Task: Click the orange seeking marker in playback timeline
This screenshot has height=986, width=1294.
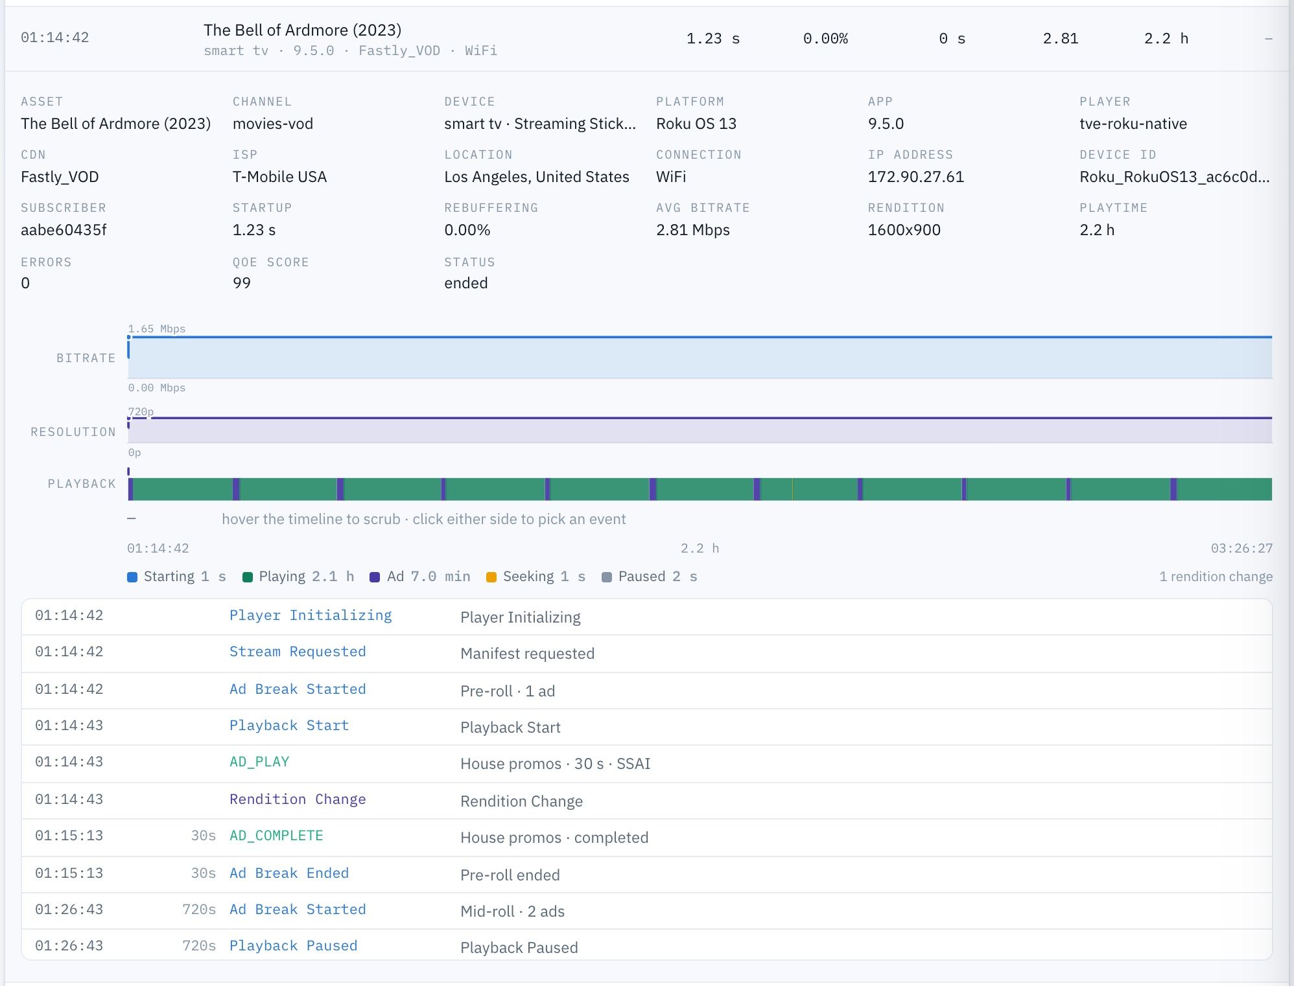Action: pyautogui.click(x=792, y=489)
